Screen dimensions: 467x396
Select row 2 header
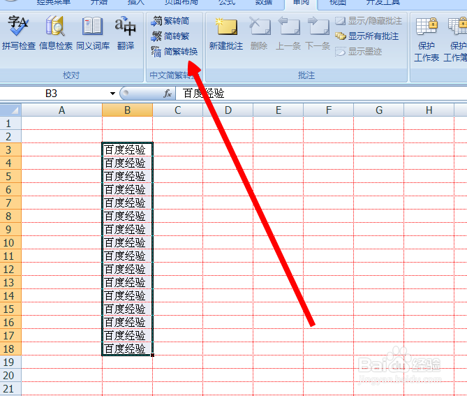point(10,136)
